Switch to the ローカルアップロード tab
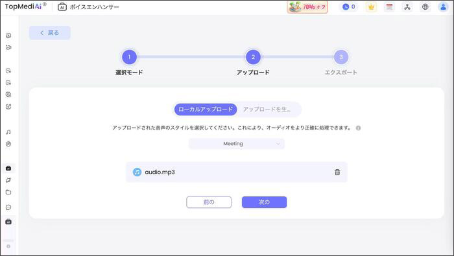This screenshot has width=454, height=256. pyautogui.click(x=206, y=110)
